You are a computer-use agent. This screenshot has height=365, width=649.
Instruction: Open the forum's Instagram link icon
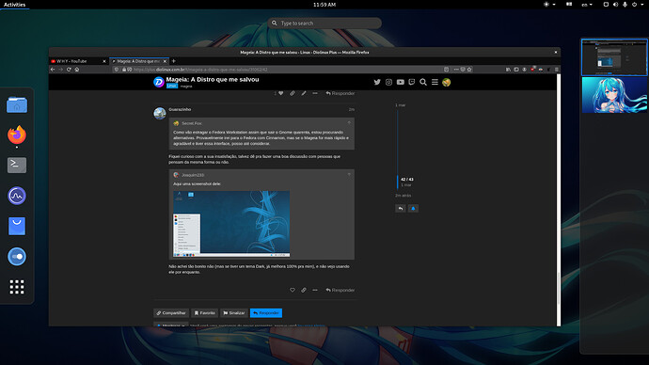(388, 82)
